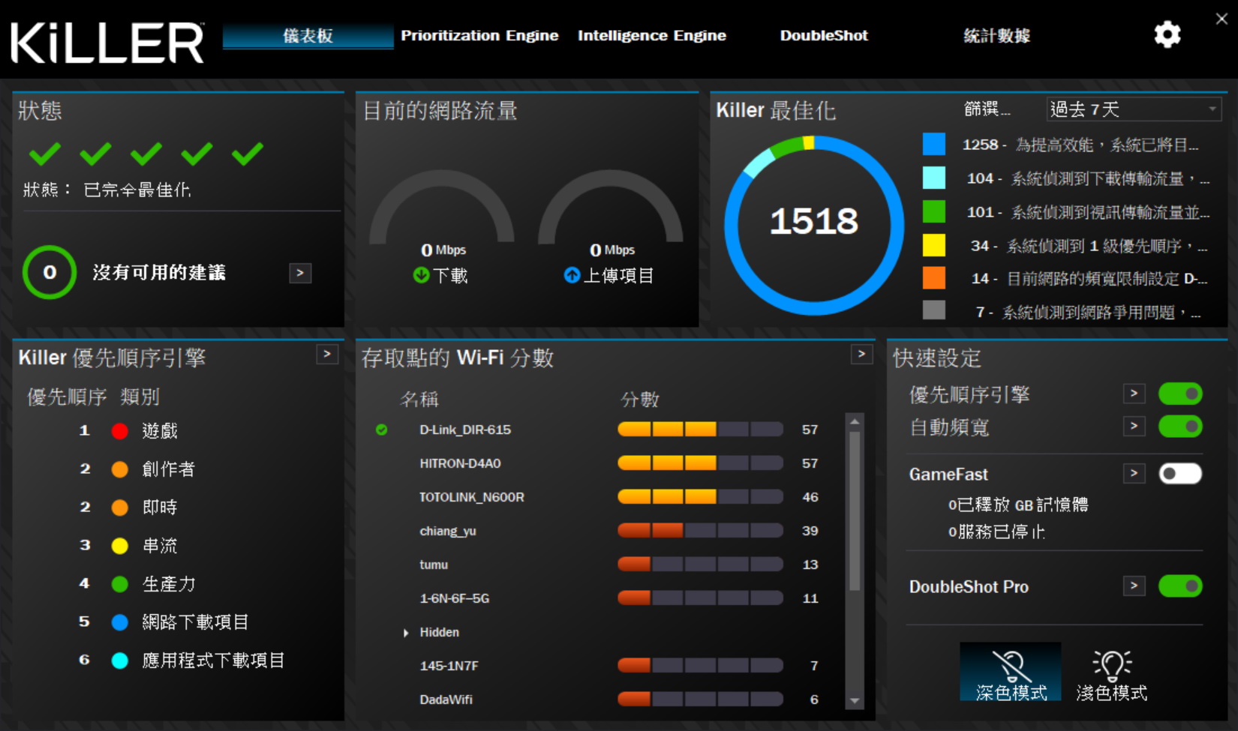Click the Wi-Fi list scroll down arrow

(x=855, y=701)
